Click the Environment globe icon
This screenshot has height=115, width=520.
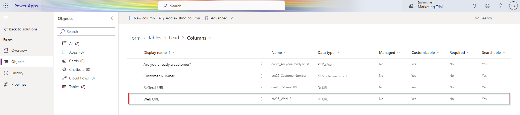(411, 6)
